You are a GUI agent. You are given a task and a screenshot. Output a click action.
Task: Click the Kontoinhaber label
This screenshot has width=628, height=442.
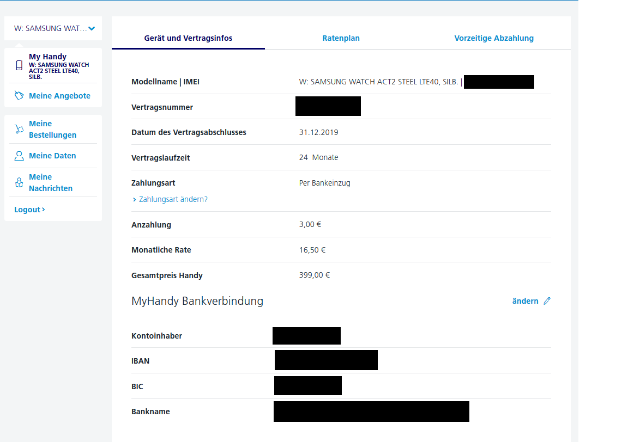coord(156,336)
